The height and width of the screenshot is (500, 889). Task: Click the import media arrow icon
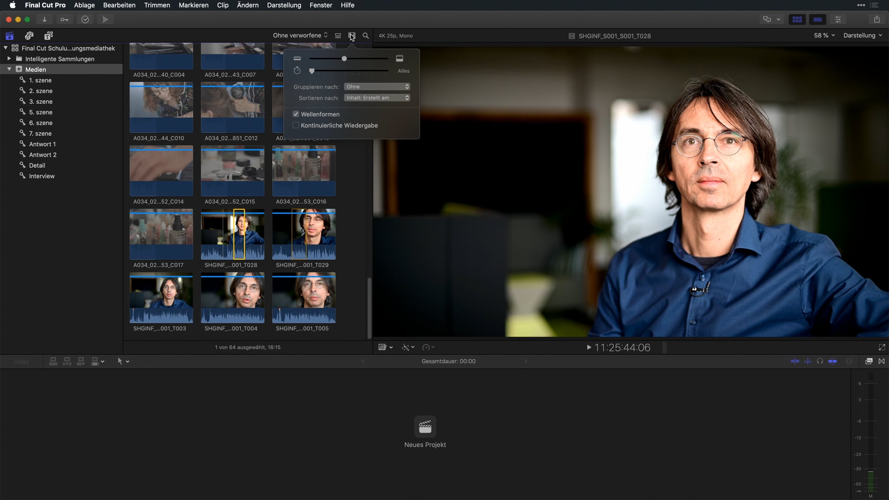tap(44, 19)
